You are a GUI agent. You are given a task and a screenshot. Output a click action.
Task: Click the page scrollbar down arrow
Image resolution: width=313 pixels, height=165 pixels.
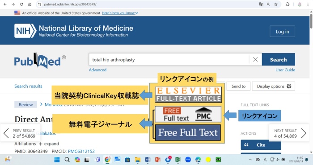pos(311,152)
